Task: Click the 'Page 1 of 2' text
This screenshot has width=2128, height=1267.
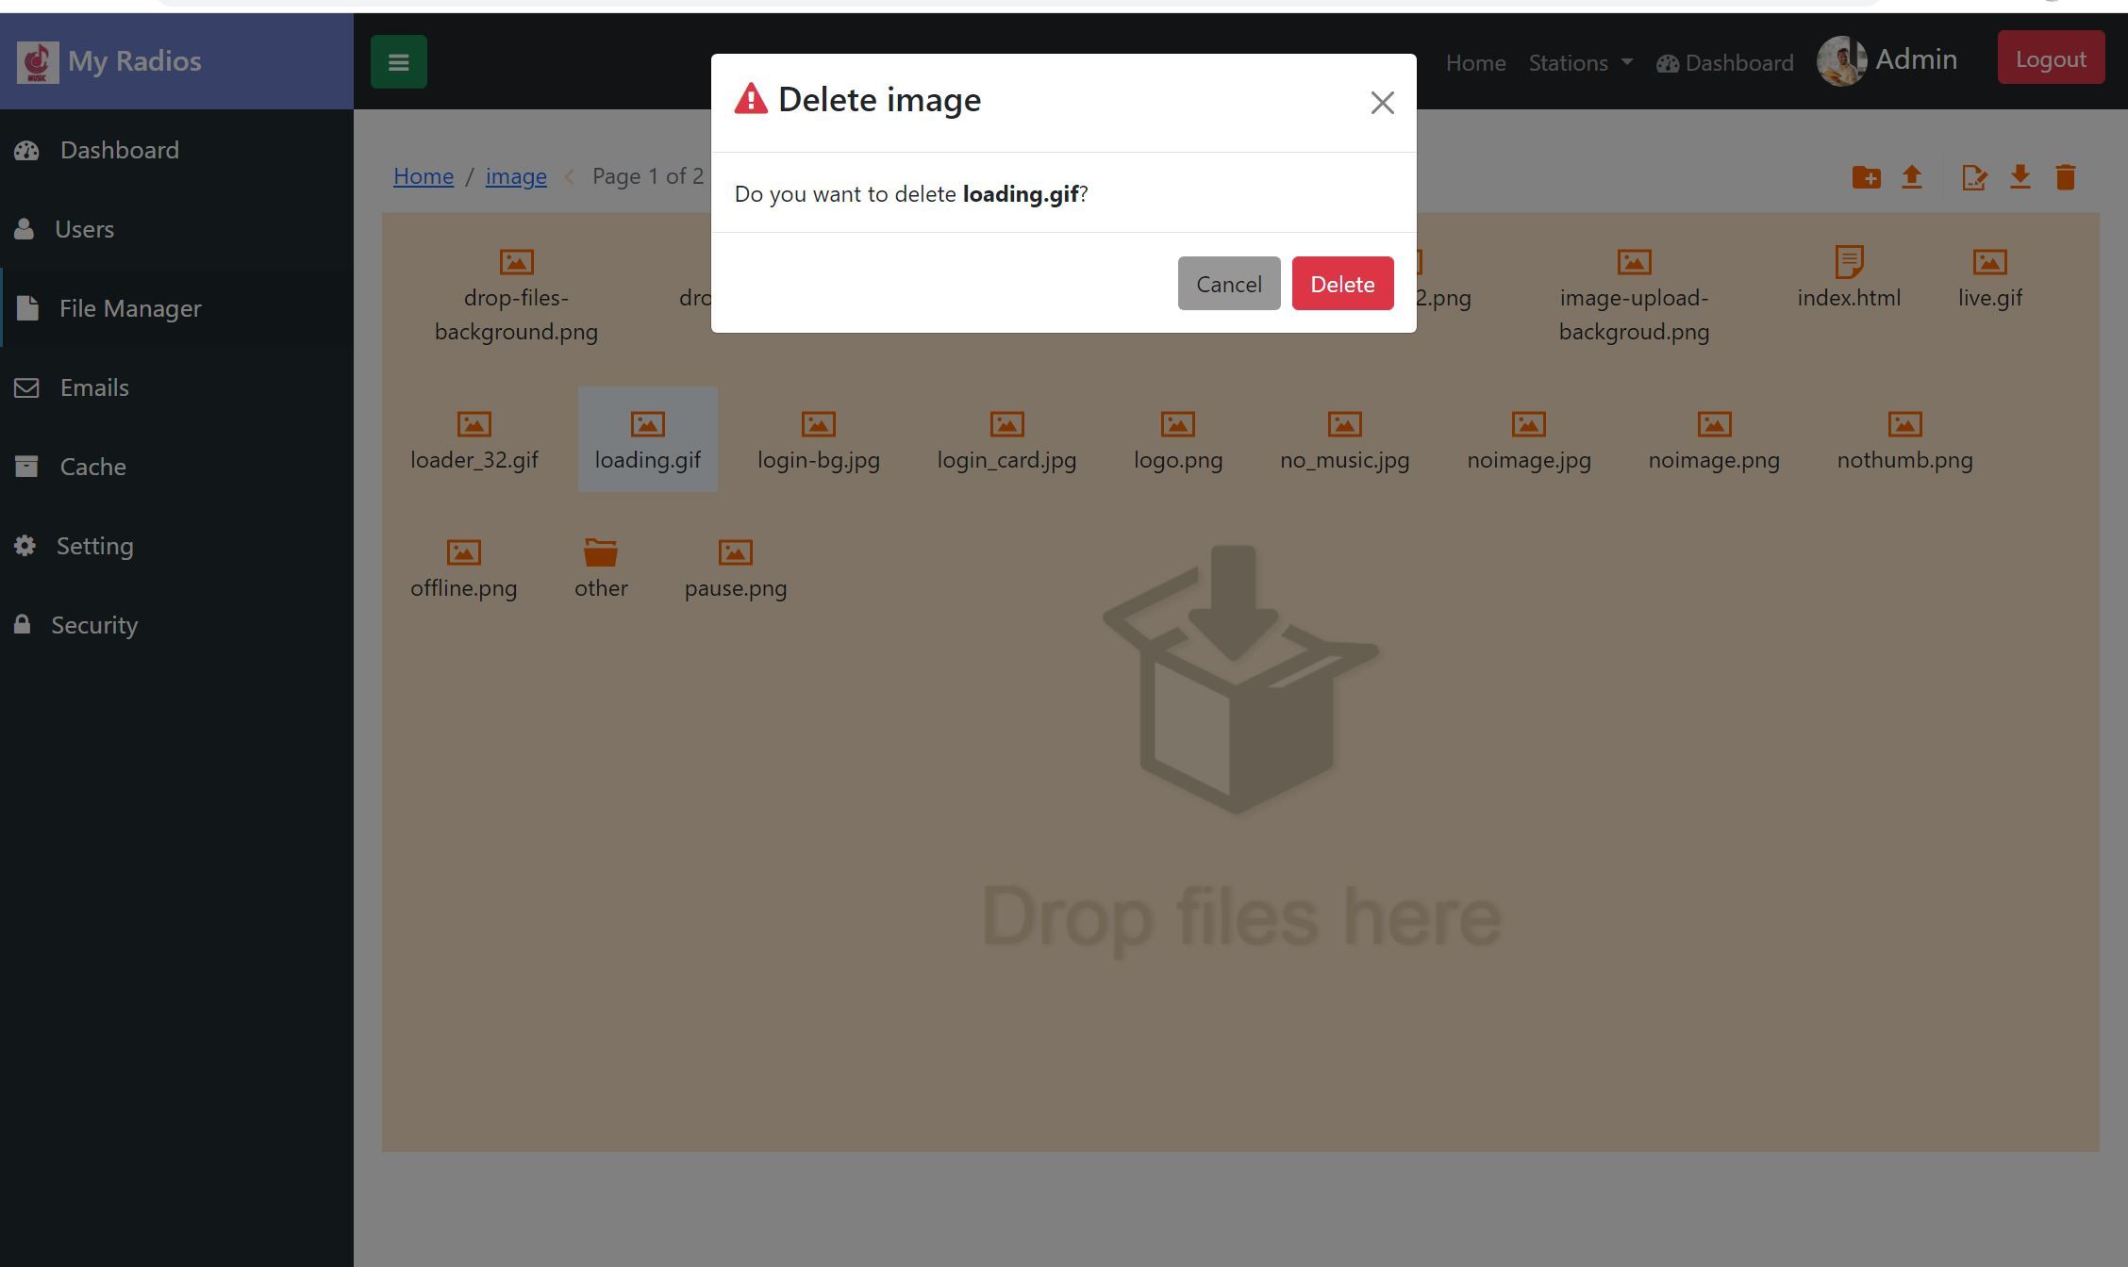Action: point(648,176)
